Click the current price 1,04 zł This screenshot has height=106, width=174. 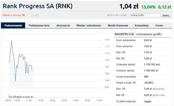[x=129, y=6]
